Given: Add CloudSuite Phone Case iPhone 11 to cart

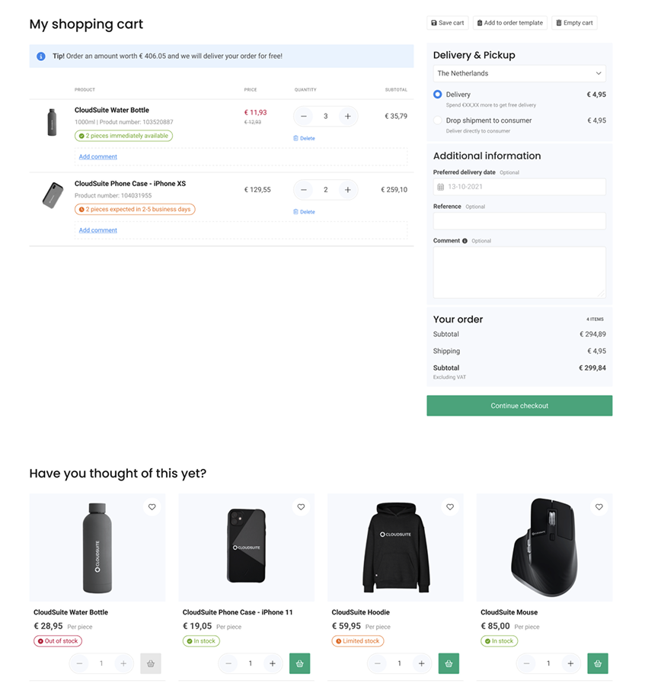Looking at the screenshot, I should pyautogui.click(x=300, y=663).
